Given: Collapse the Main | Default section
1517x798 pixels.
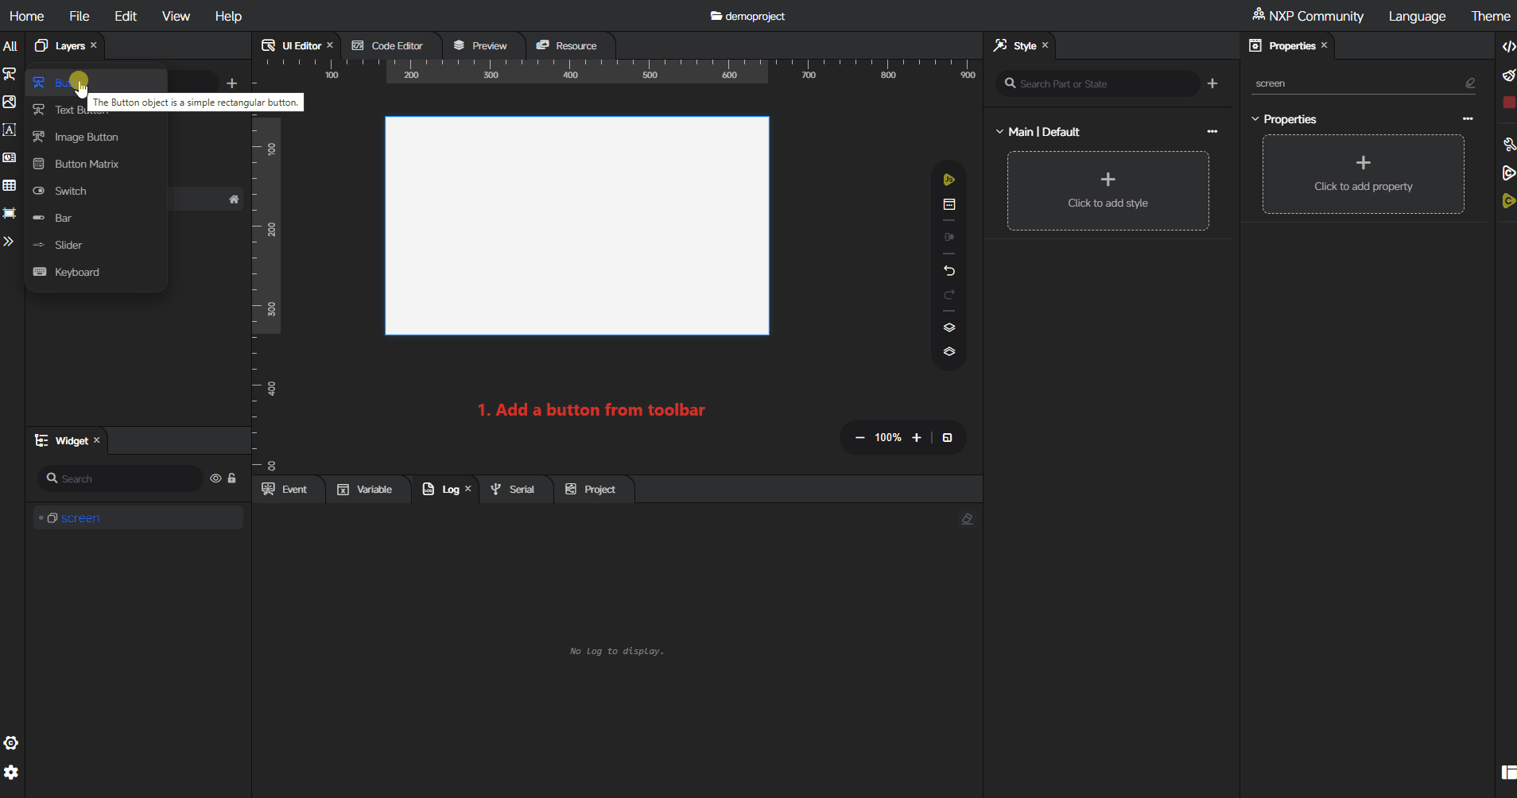Looking at the screenshot, I should [1000, 132].
